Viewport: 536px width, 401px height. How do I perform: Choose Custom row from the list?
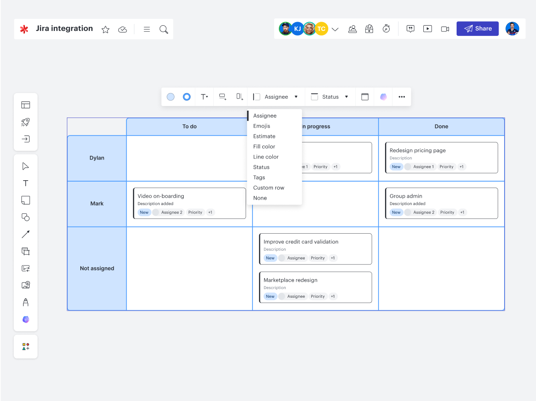pos(269,188)
